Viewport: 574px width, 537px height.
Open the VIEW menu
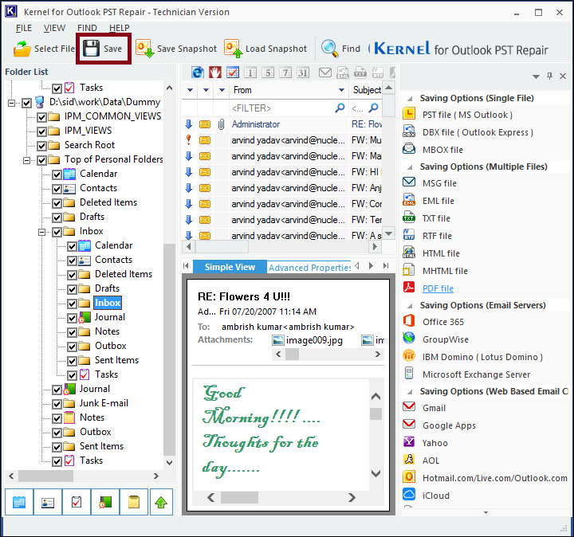pos(54,28)
